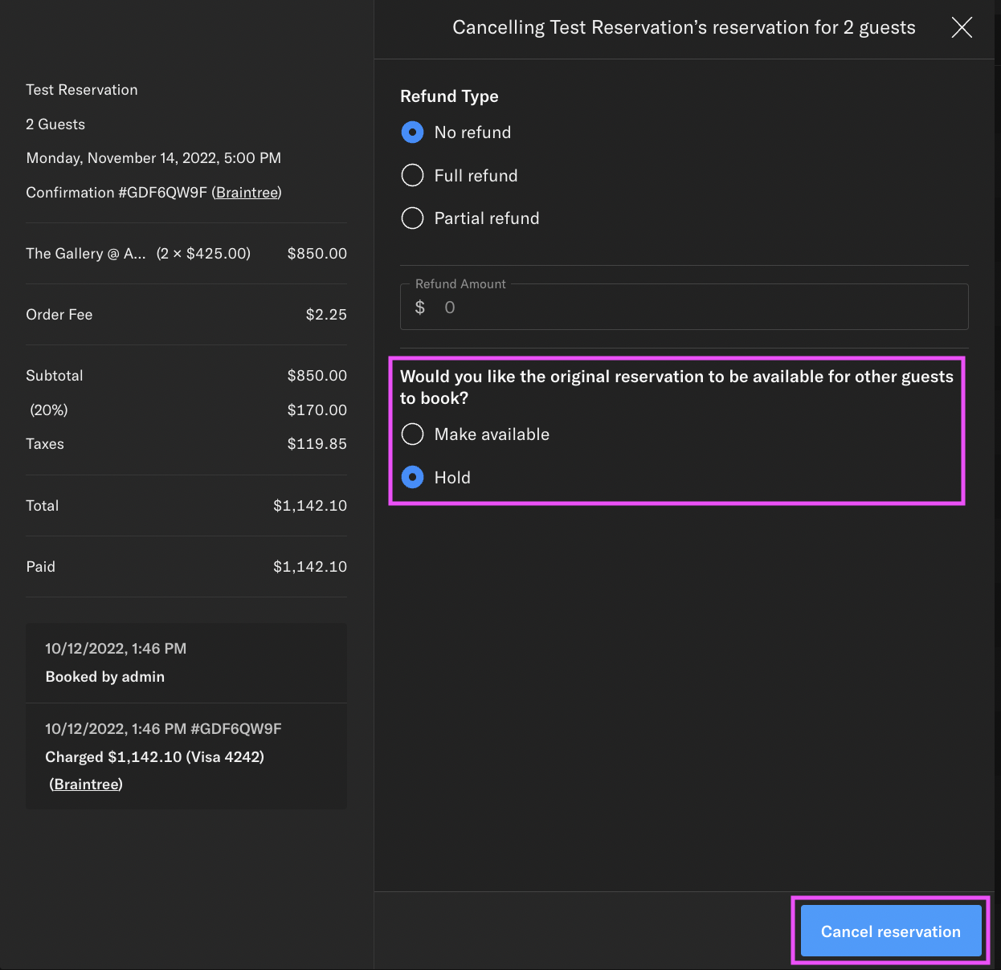Click the Cancel reservation button
The image size is (1001, 970).
point(890,931)
